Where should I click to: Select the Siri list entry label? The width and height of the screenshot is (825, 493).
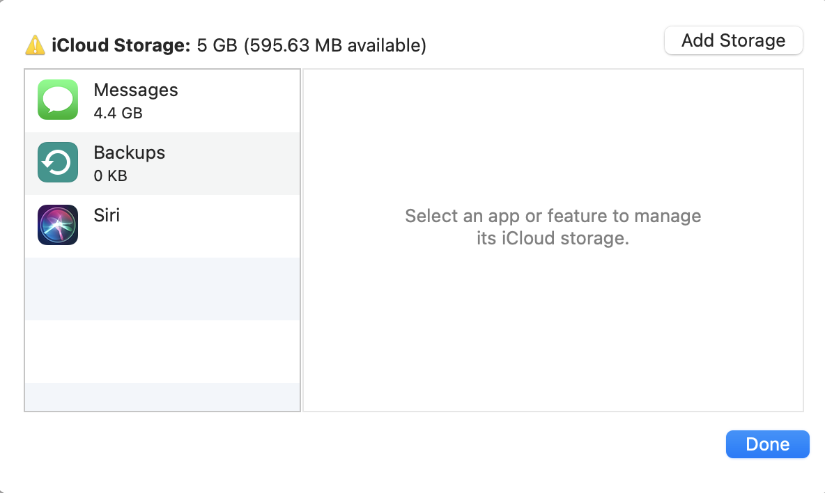point(107,215)
